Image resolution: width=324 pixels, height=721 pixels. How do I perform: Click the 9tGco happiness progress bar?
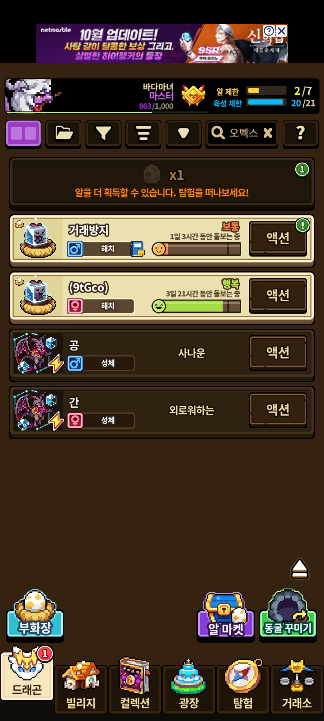tap(196, 306)
